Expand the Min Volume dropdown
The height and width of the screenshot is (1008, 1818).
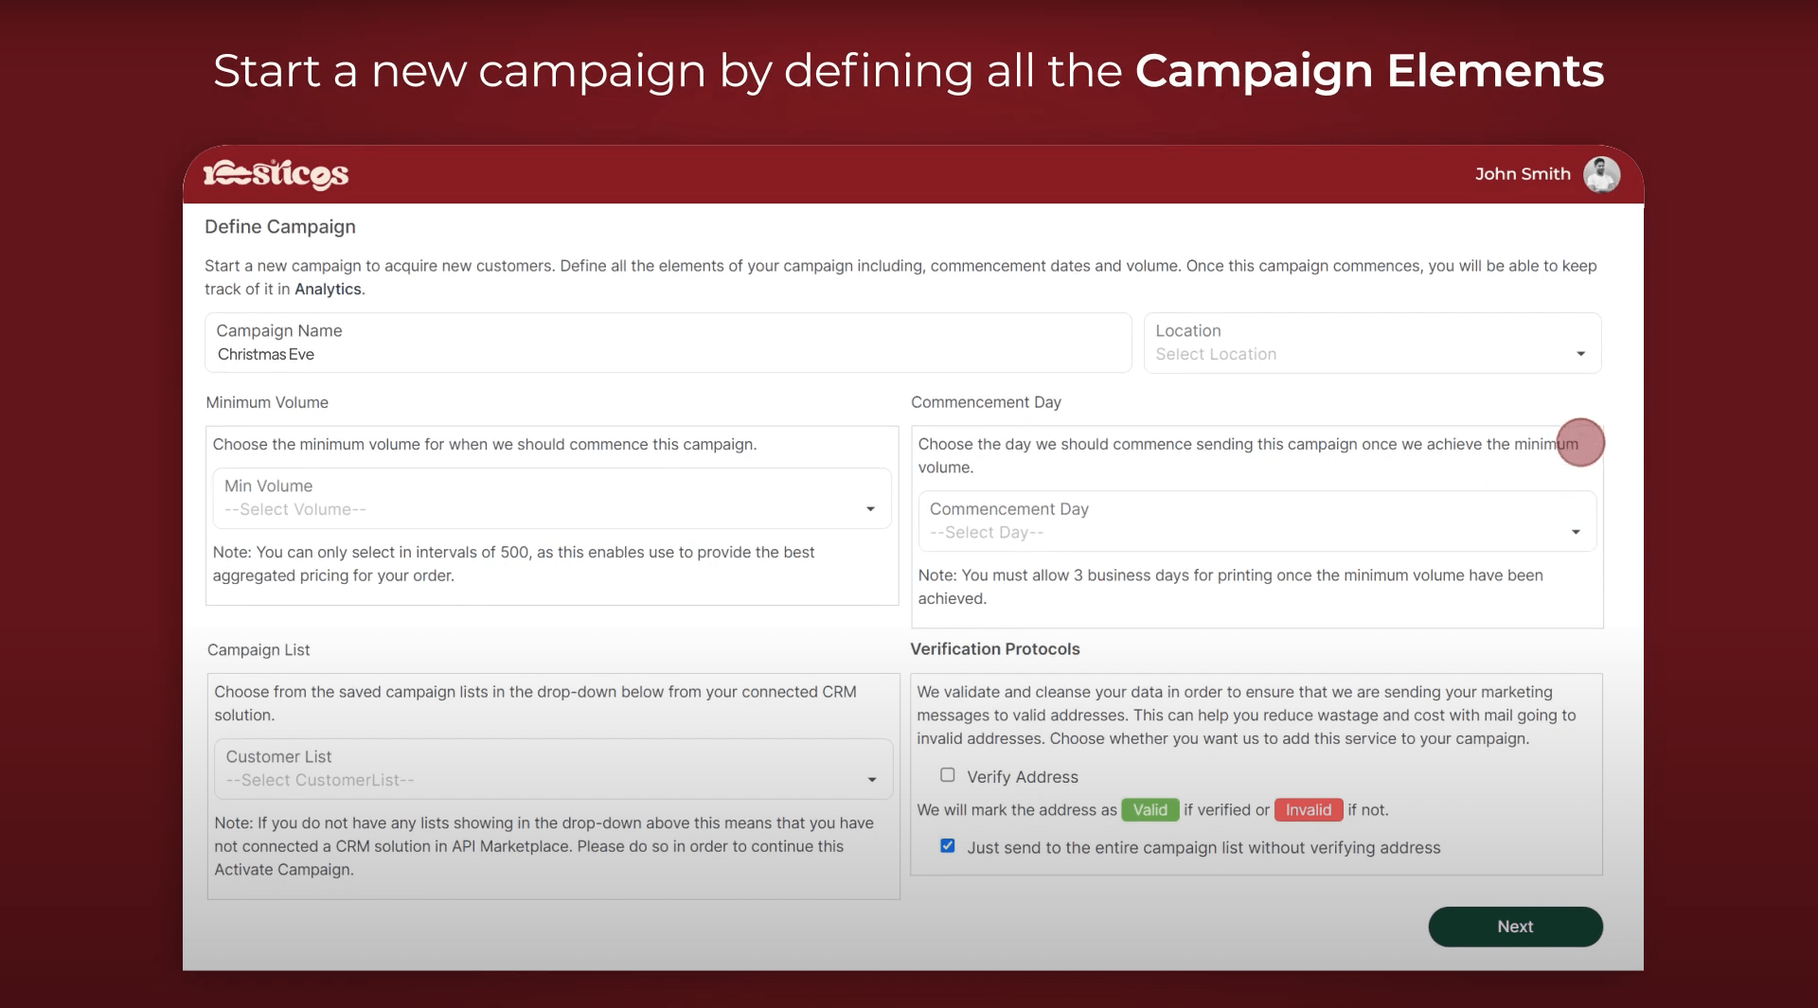tap(551, 499)
